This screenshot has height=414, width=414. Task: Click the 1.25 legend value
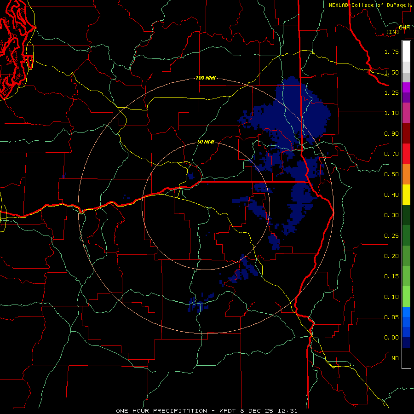coord(391,92)
